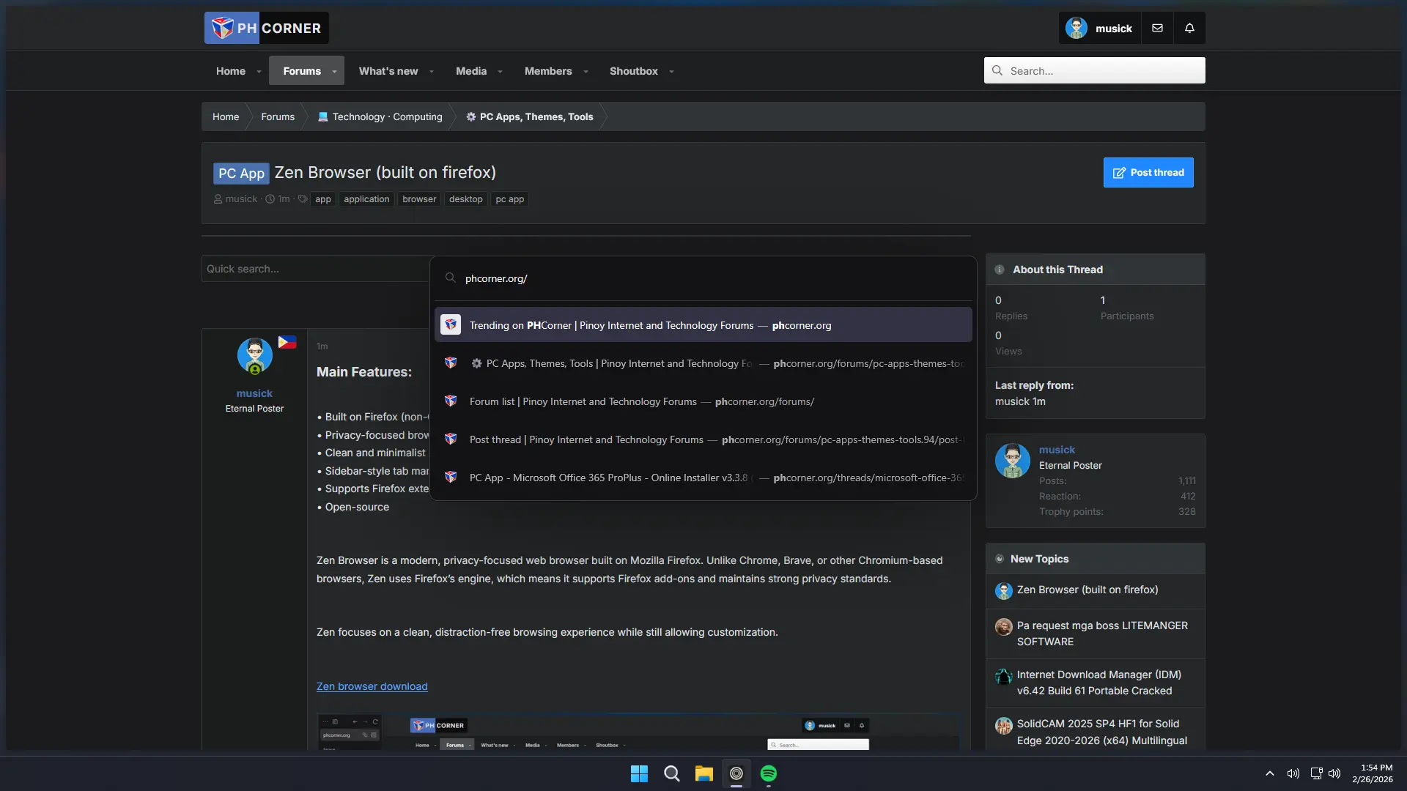
Task: Open SolidCAM 2025 SP4 HF1 topic
Action: click(1102, 732)
